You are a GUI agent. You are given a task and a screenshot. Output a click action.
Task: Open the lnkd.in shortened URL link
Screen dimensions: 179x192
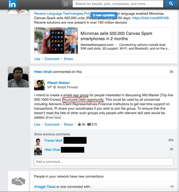pos(150,18)
